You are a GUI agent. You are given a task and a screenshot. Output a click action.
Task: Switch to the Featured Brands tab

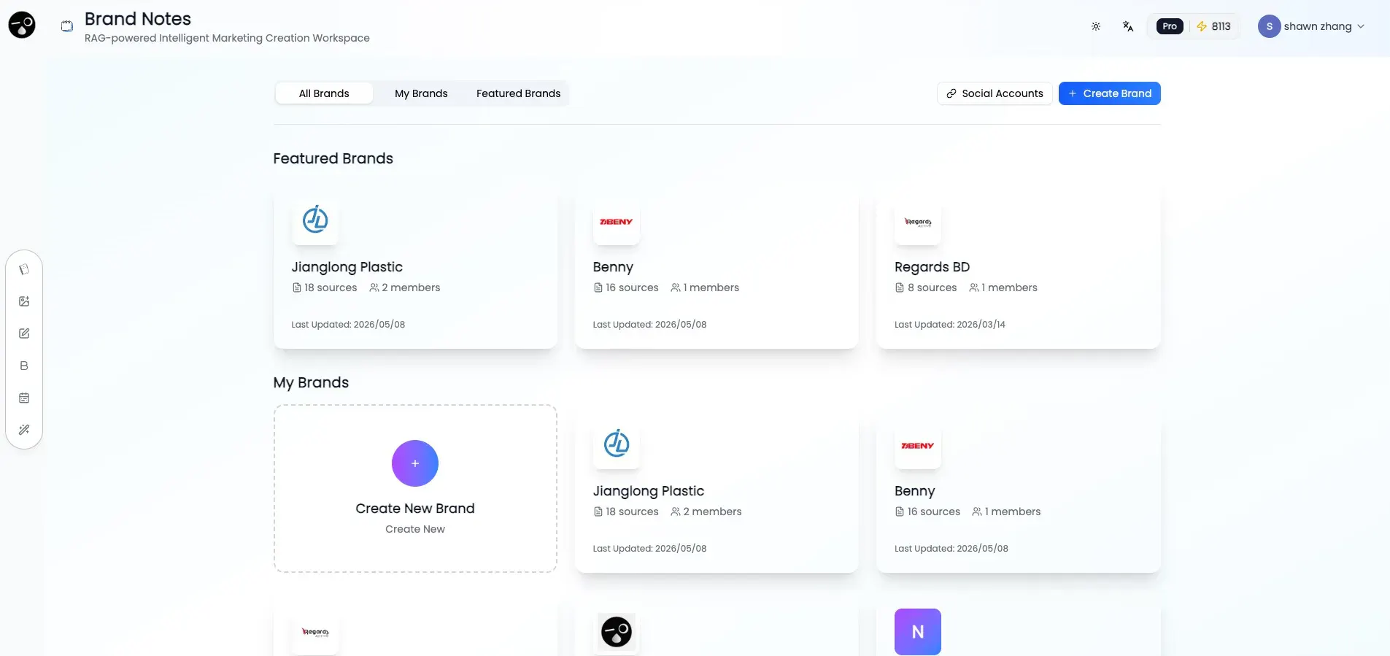519,93
